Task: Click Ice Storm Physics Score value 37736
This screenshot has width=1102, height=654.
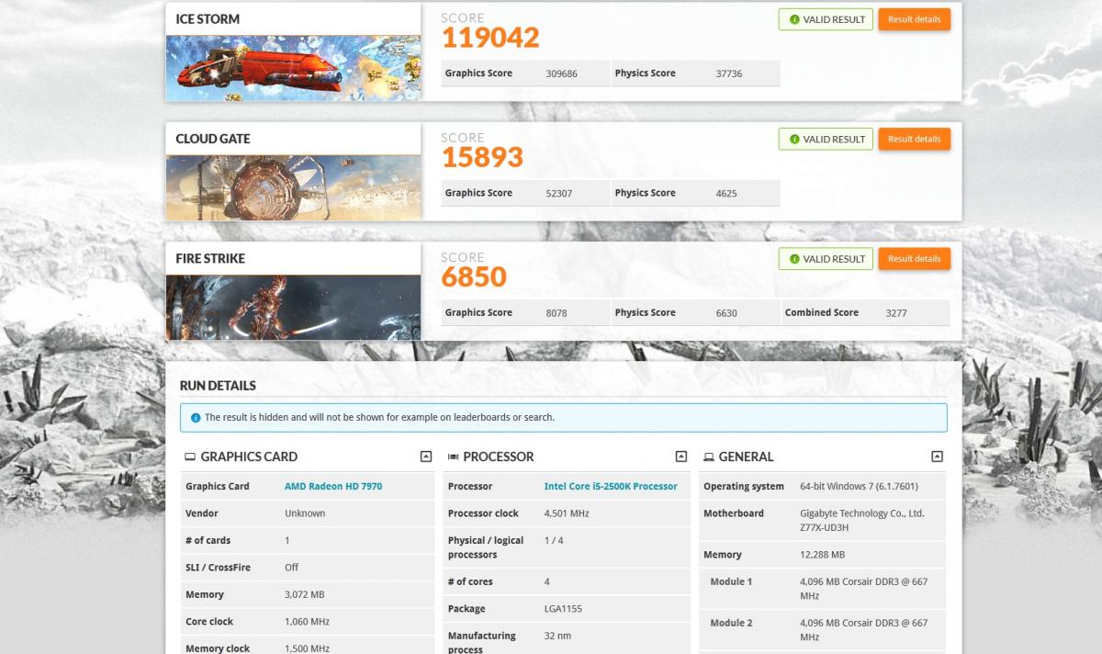Action: coord(730,73)
